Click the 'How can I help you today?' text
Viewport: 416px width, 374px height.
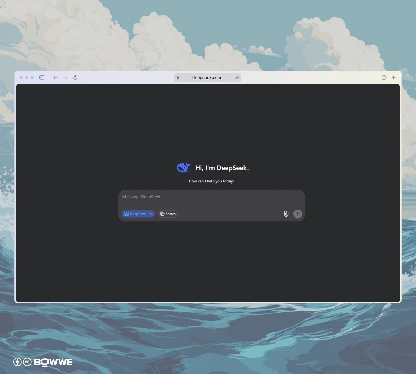(211, 181)
